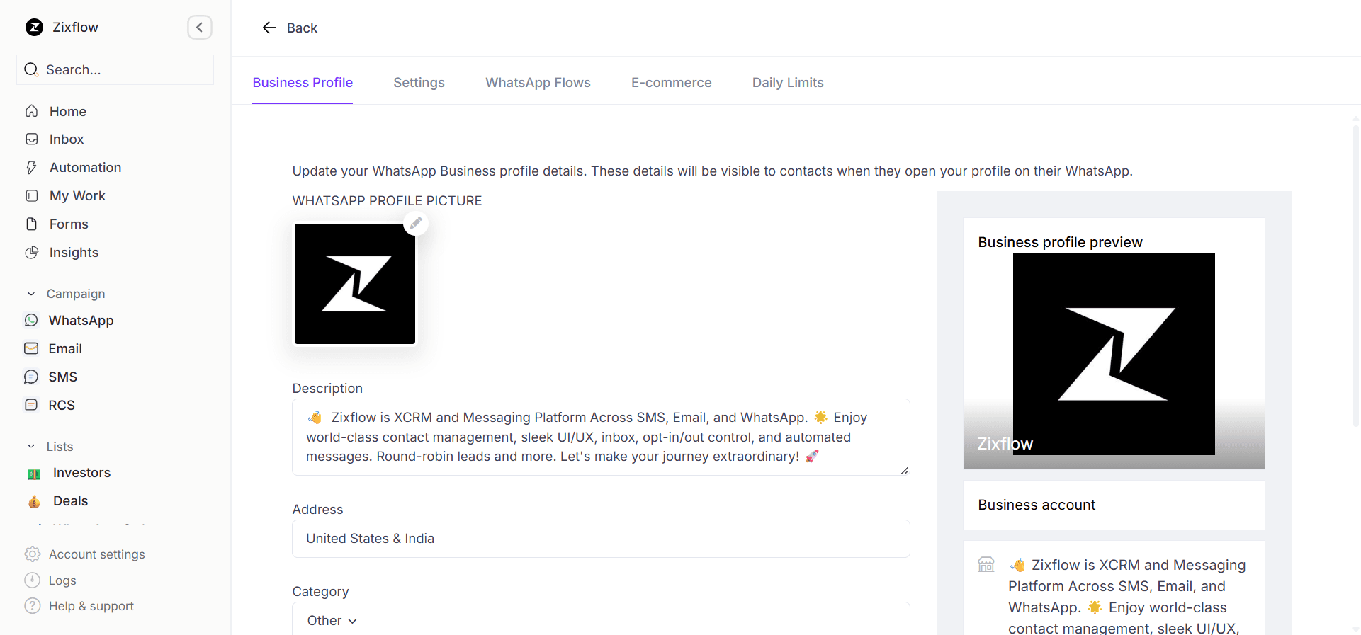
Task: Open Investors list
Action: pyautogui.click(x=81, y=473)
